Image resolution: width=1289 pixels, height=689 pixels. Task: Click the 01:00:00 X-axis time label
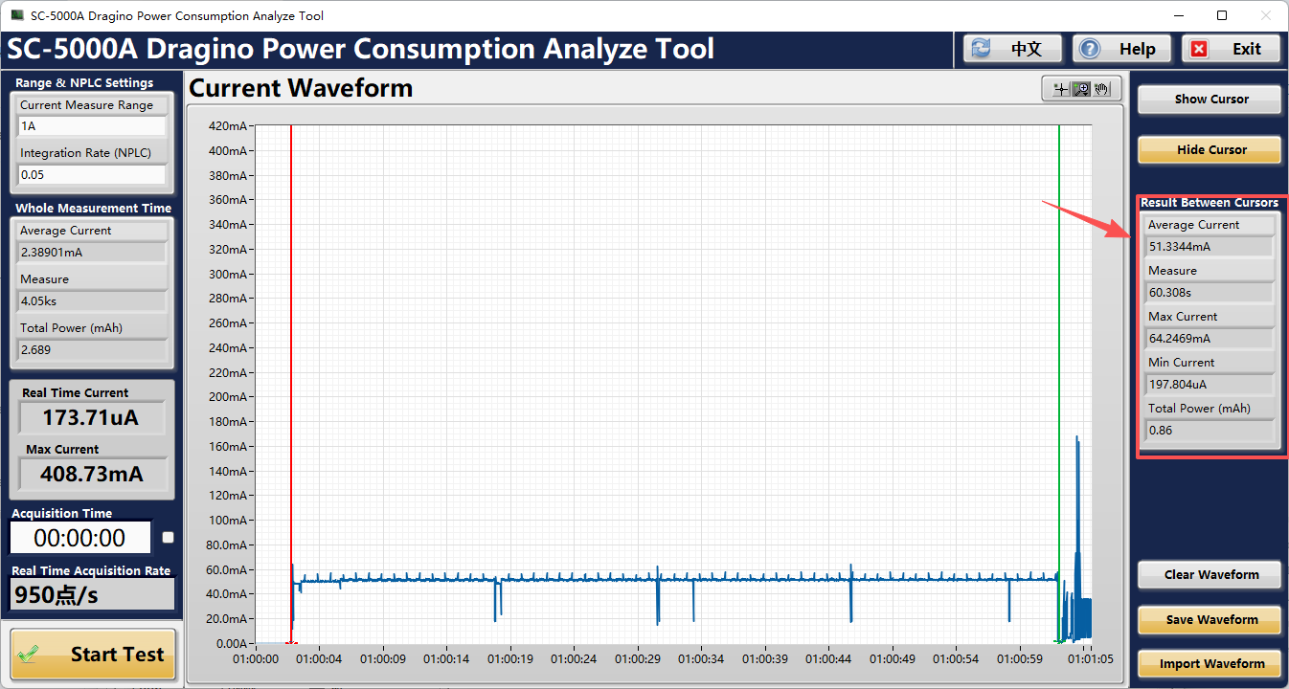(x=256, y=659)
